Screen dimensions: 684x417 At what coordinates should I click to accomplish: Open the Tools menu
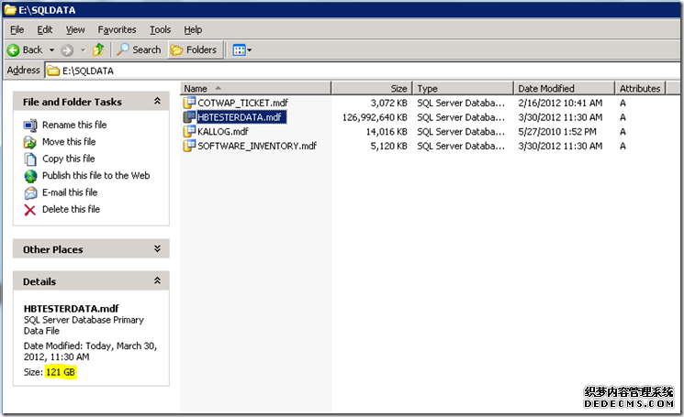click(160, 30)
